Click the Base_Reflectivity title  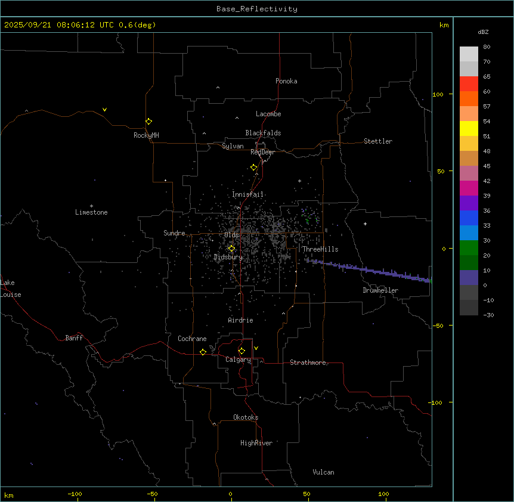click(x=256, y=9)
